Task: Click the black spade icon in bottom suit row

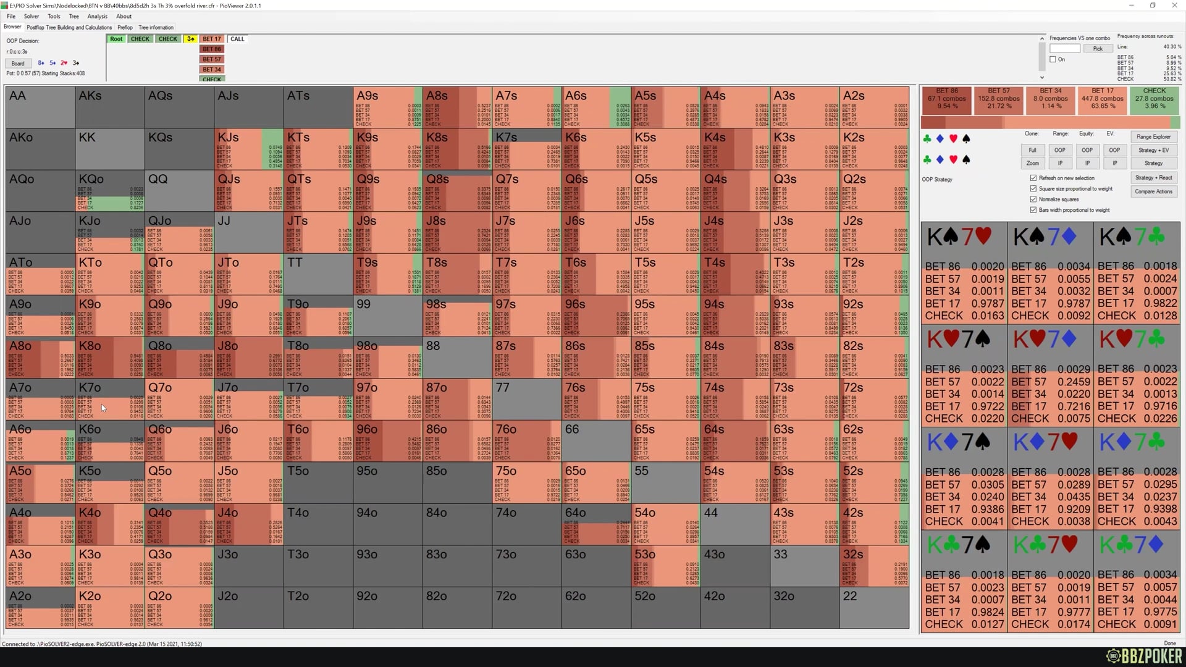Action: (x=966, y=160)
